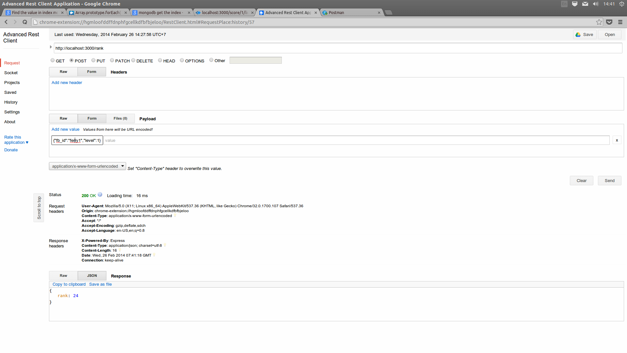This screenshot has height=353, width=627.
Task: Close the Postman tab
Action: coord(379,13)
